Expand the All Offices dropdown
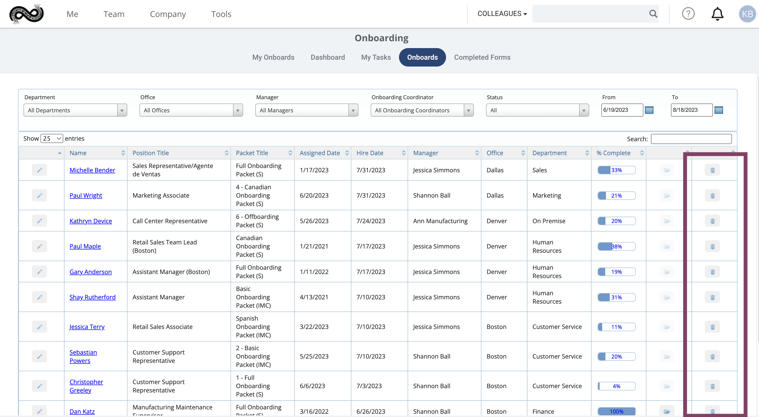759x417 pixels. click(191, 110)
